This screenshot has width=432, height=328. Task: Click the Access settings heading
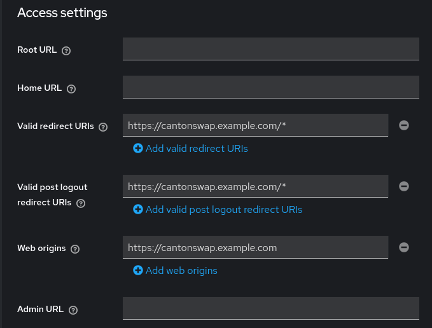62,13
